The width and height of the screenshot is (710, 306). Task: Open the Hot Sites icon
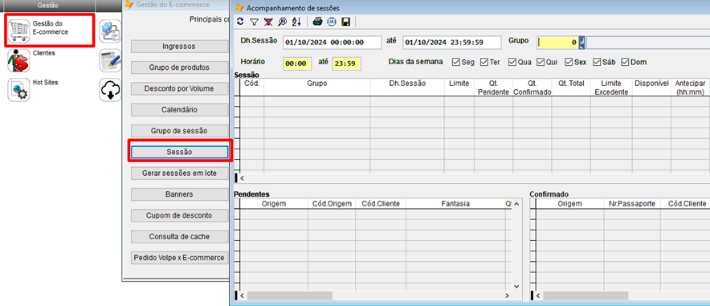pos(18,90)
